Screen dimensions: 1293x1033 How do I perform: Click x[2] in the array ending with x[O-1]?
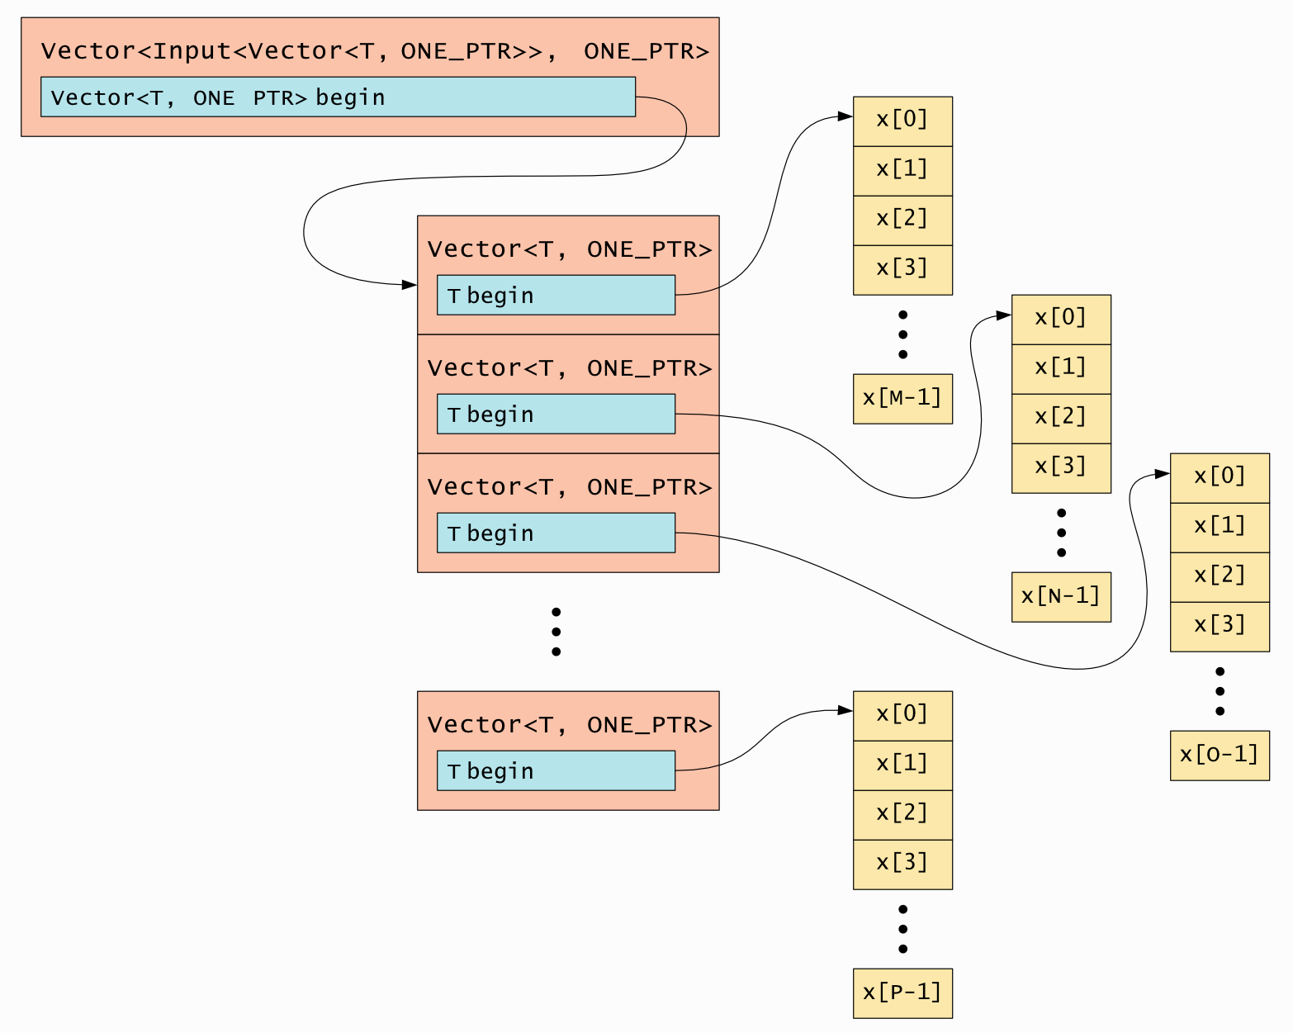pyautogui.click(x=1219, y=577)
